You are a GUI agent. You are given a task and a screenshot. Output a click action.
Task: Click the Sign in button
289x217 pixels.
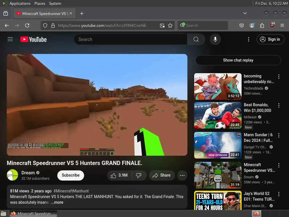[x=270, y=39]
